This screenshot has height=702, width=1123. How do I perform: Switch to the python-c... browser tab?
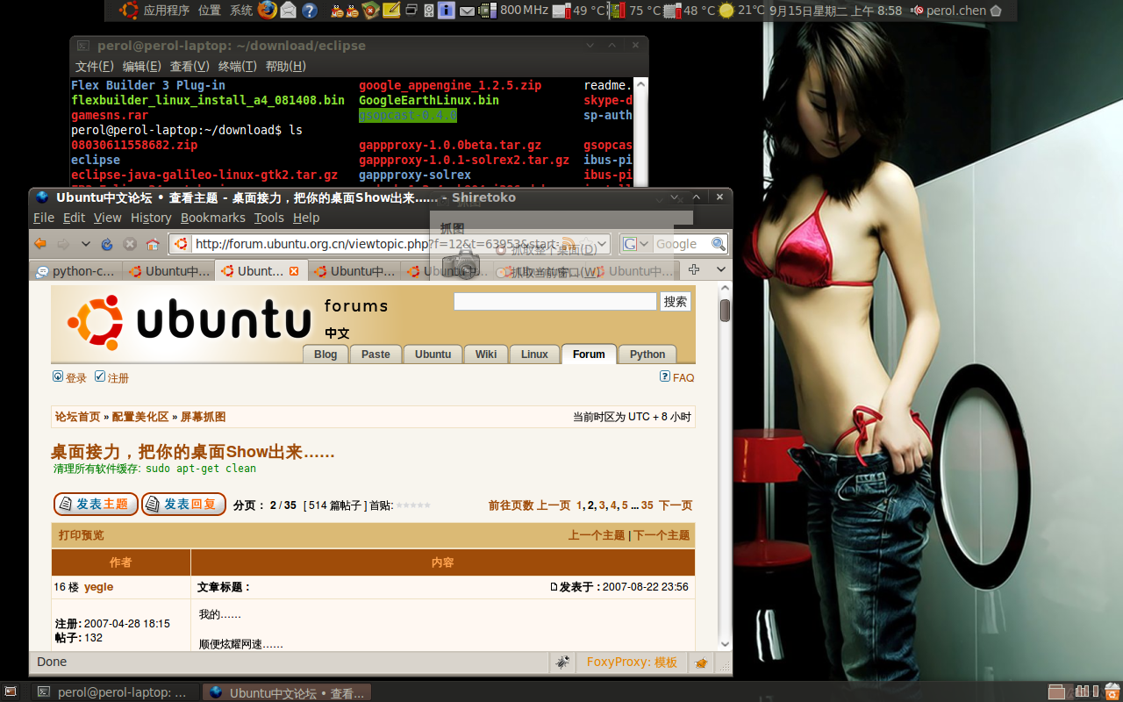(76, 271)
